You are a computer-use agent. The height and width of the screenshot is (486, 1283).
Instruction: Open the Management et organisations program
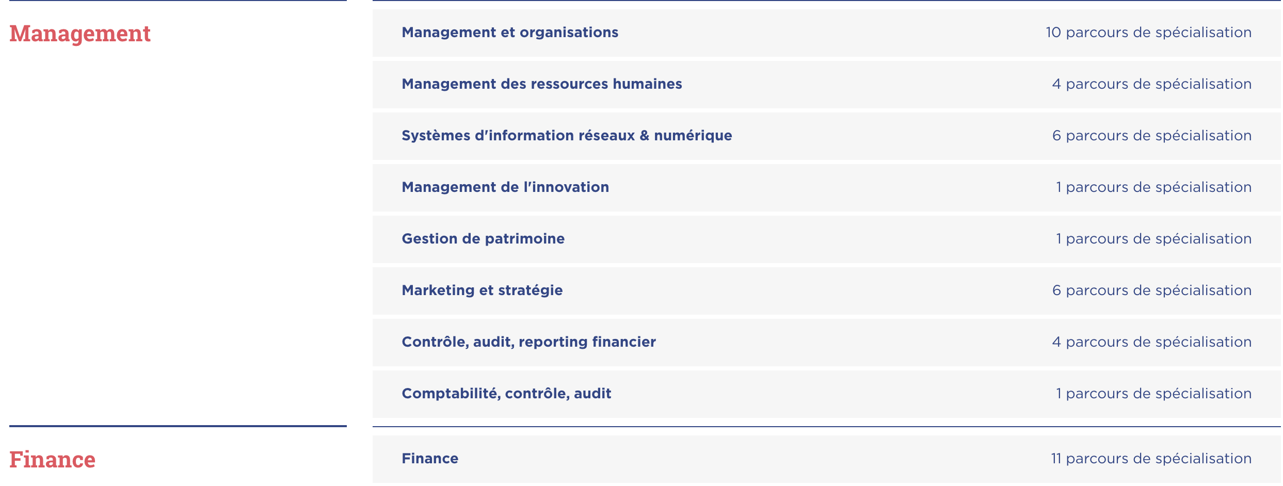pyautogui.click(x=509, y=33)
